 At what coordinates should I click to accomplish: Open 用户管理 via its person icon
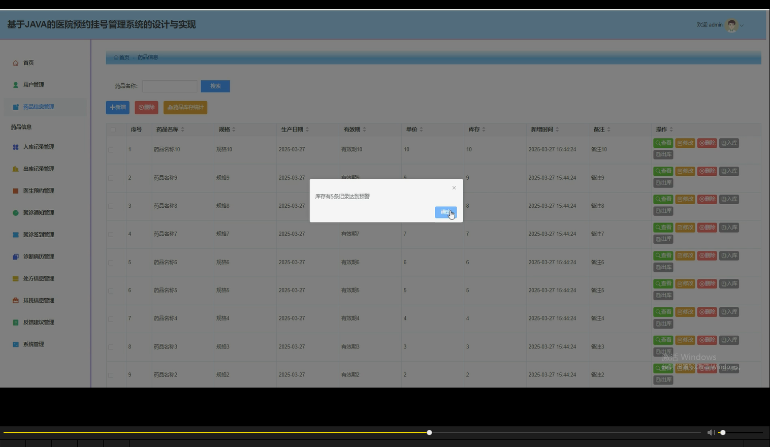click(16, 85)
